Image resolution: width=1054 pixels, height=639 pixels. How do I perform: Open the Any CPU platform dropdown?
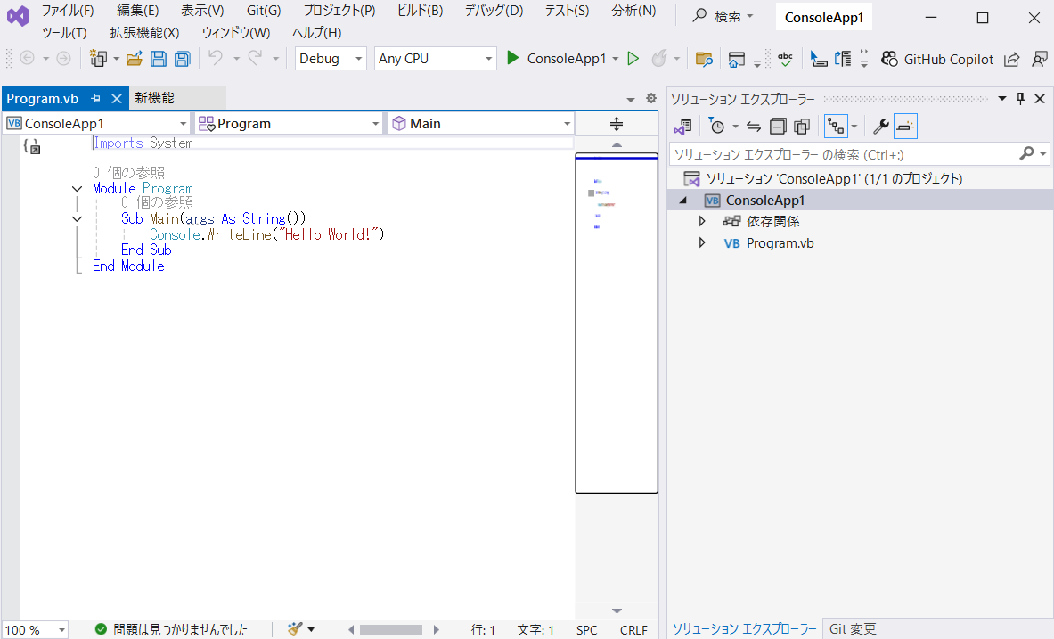point(435,59)
